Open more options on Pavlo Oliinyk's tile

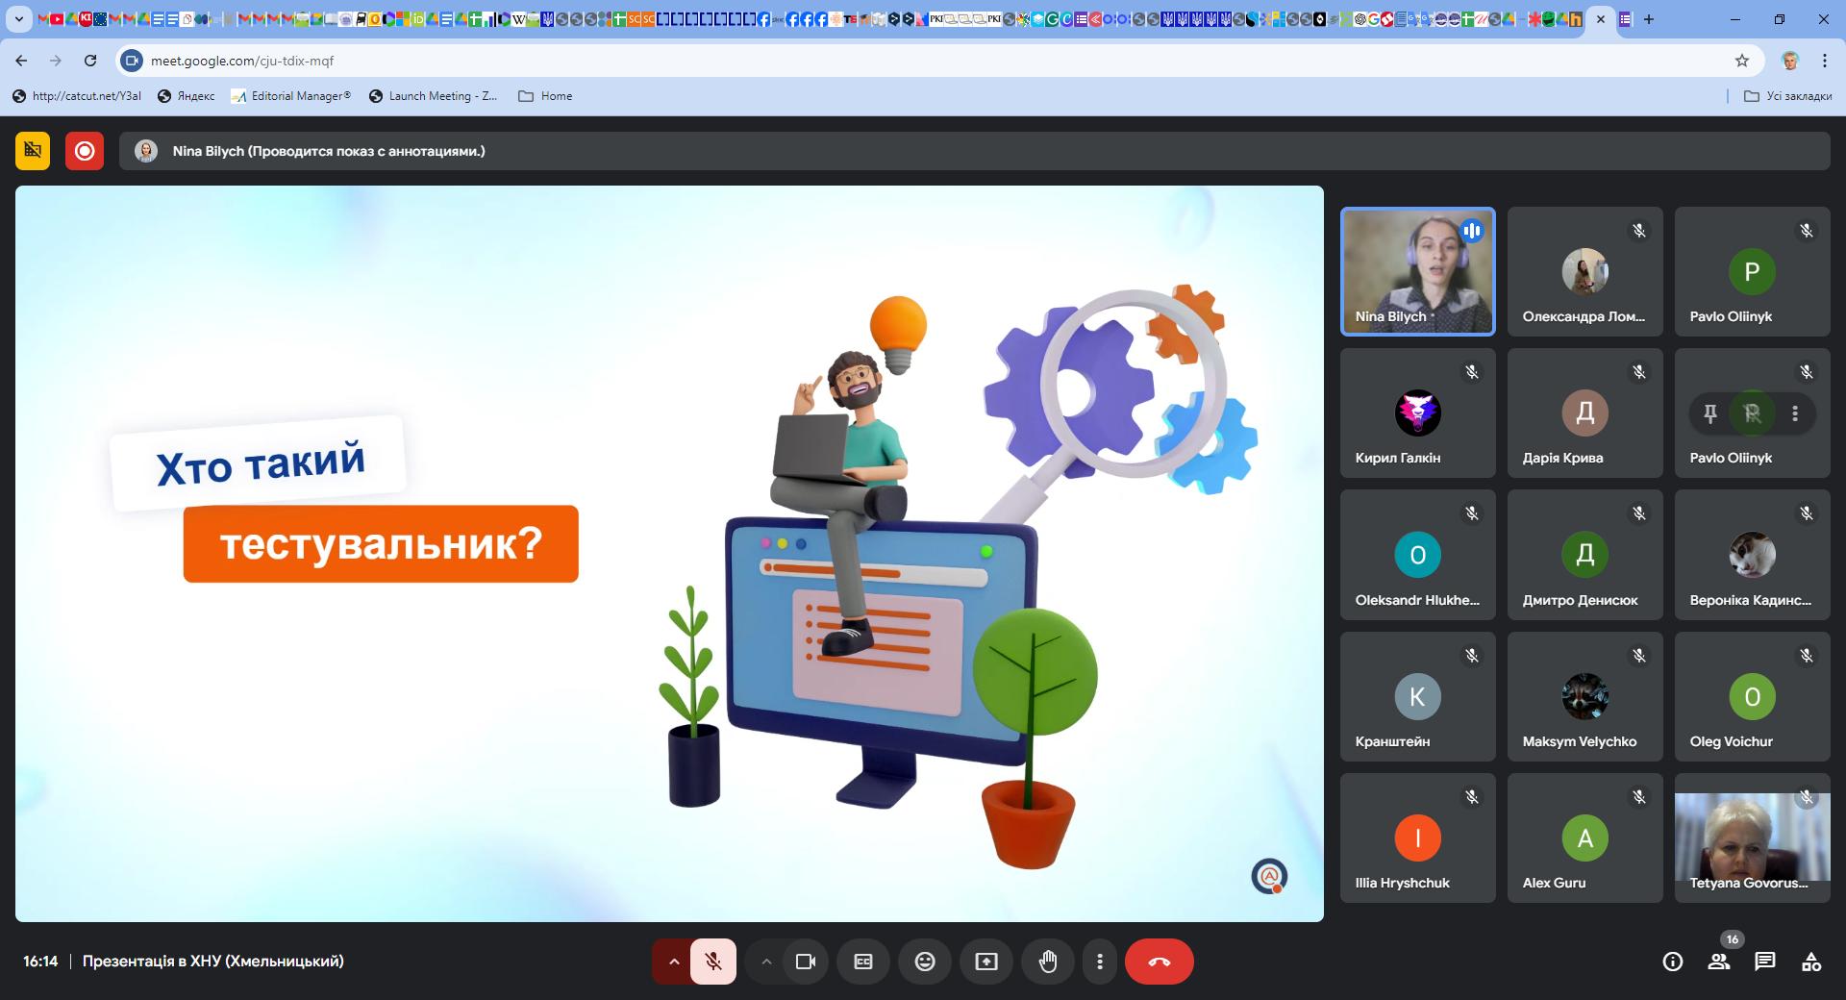(1795, 413)
